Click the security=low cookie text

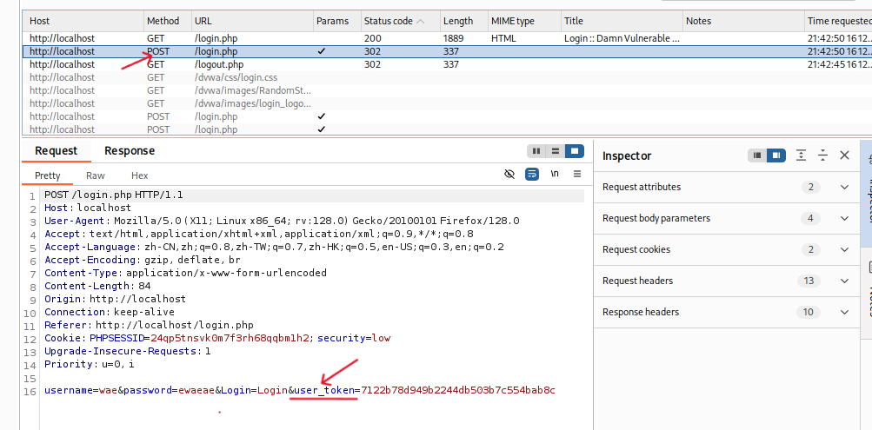[354, 338]
